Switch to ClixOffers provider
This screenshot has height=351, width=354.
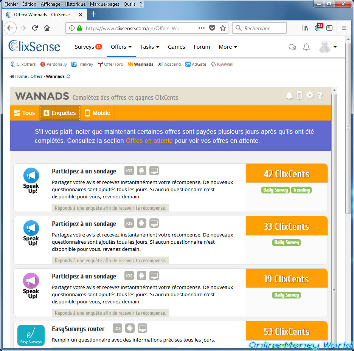click(23, 64)
